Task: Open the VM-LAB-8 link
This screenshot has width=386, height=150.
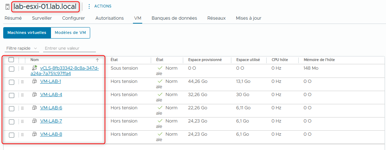Action: (51, 134)
